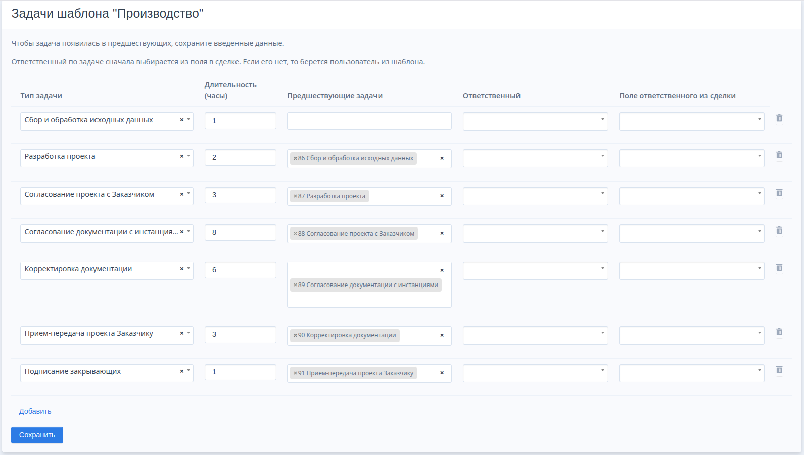Remove tag '87 Разработка проекта'

click(x=295, y=196)
